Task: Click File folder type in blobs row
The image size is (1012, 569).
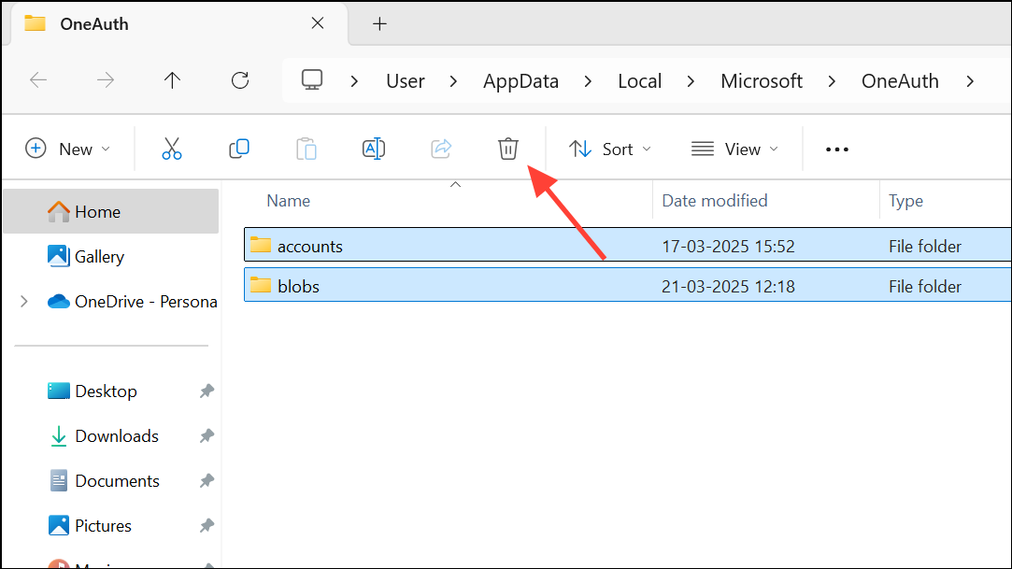Action: coord(925,287)
